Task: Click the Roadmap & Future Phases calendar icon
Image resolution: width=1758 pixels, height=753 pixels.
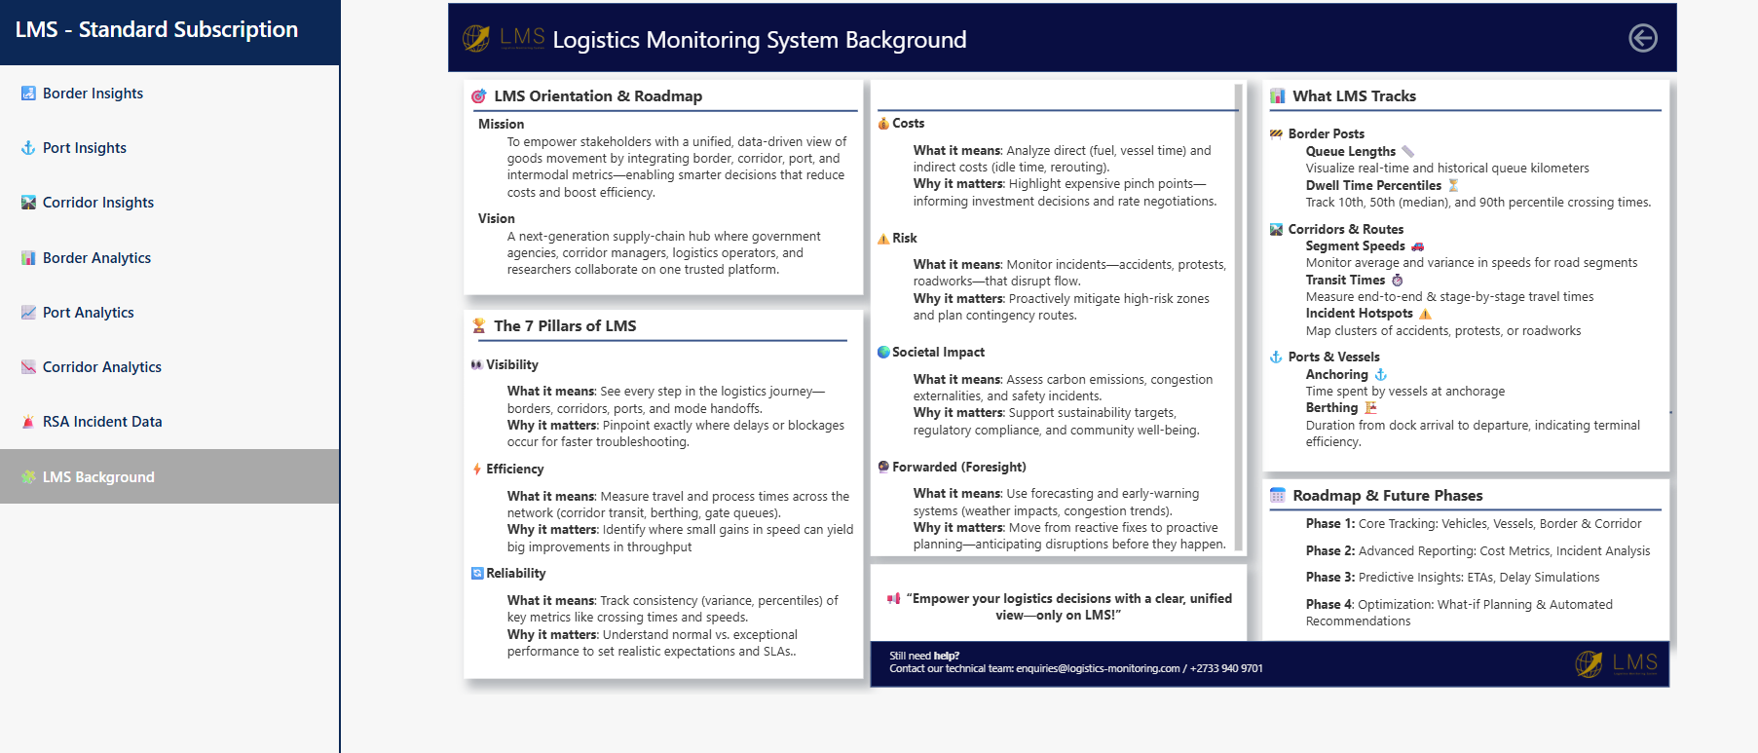Action: [1278, 496]
